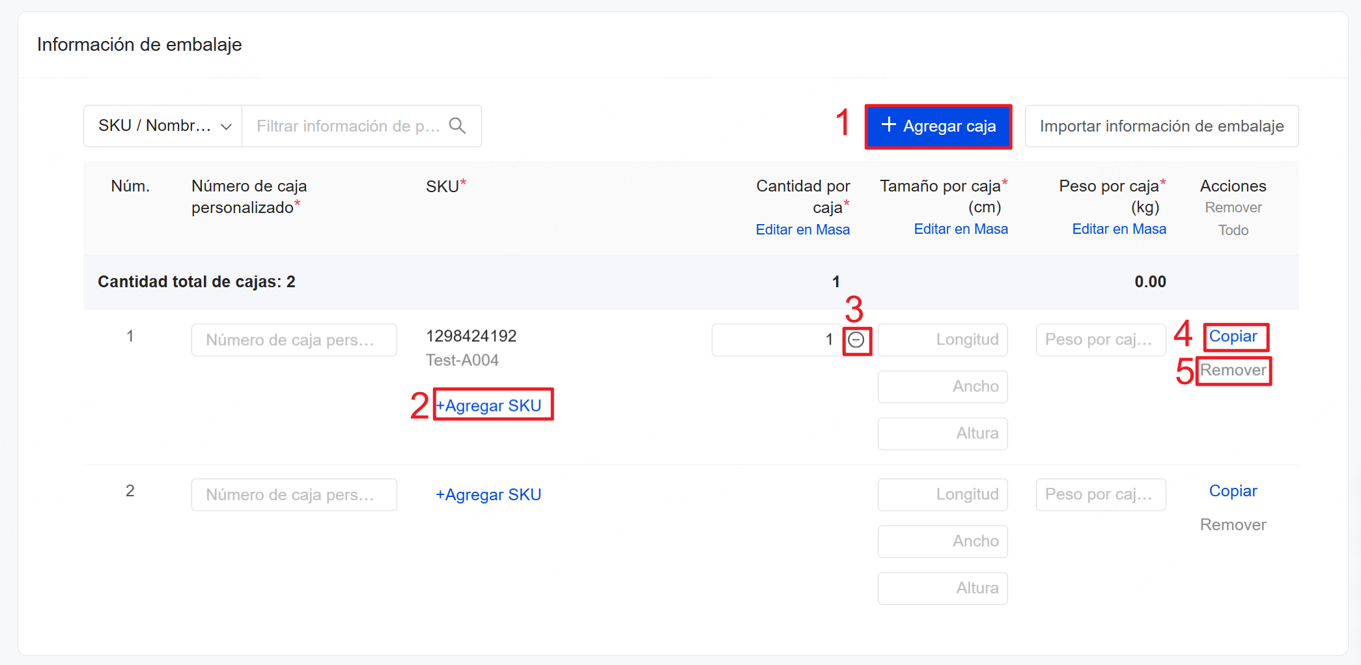Click Remover Todo in Acciones header
The image size is (1361, 665).
(1233, 219)
